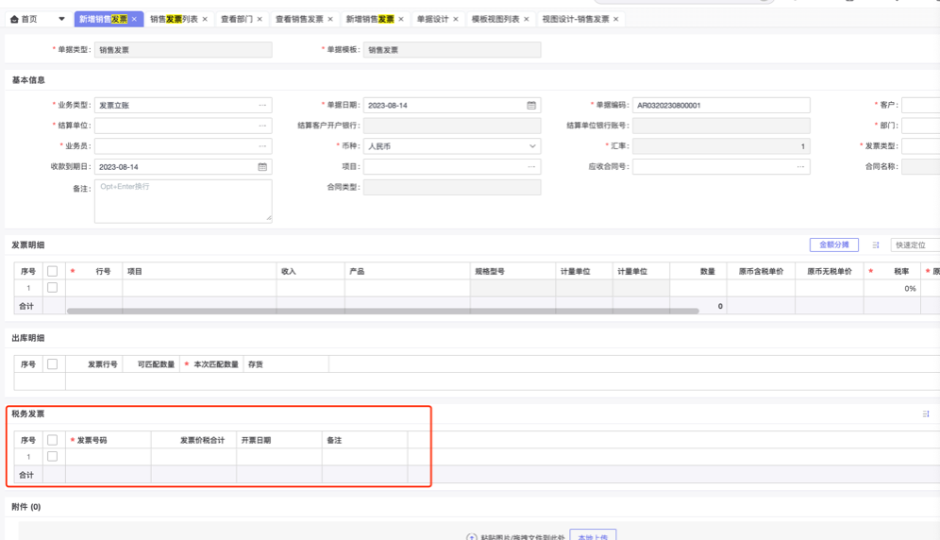The width and height of the screenshot is (940, 540).
Task: Check row 1 checkbox in 税务发票 table
Action: click(x=53, y=457)
